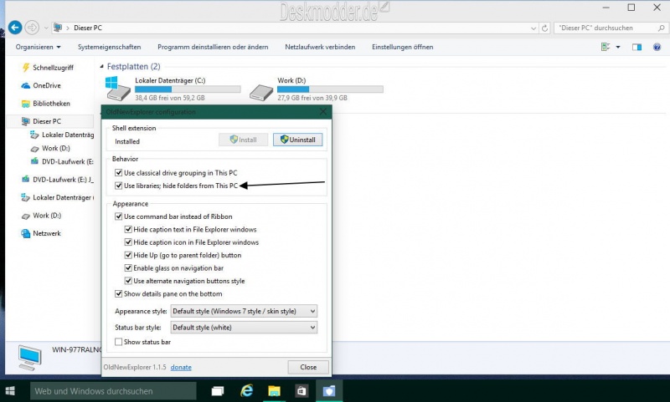Close the OldNewExplorer configuration dialog with X

coord(323,112)
